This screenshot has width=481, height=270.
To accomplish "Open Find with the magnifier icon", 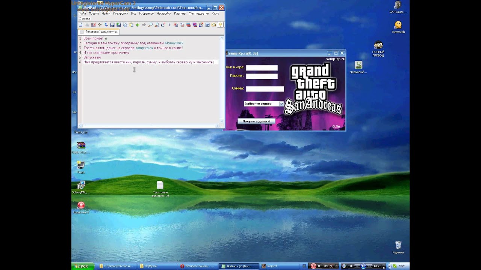I will (x=150, y=25).
